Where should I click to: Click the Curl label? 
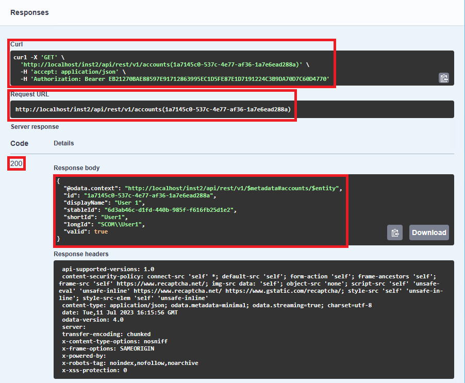[x=16, y=44]
